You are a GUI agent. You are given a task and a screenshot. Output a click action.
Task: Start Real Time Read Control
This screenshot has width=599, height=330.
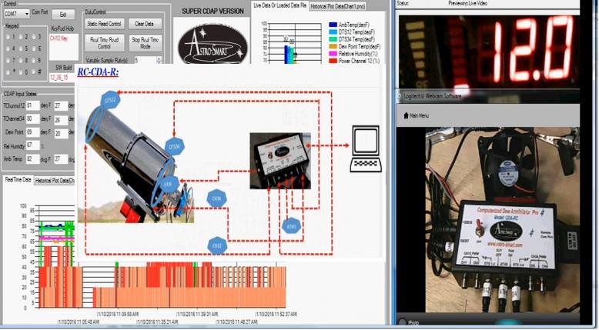(x=104, y=43)
